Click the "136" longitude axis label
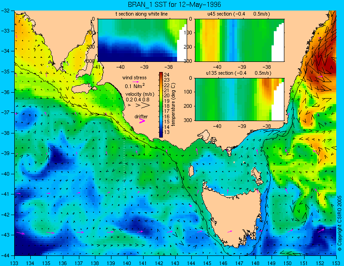This screenshot has height=266, width=344. [62, 262]
